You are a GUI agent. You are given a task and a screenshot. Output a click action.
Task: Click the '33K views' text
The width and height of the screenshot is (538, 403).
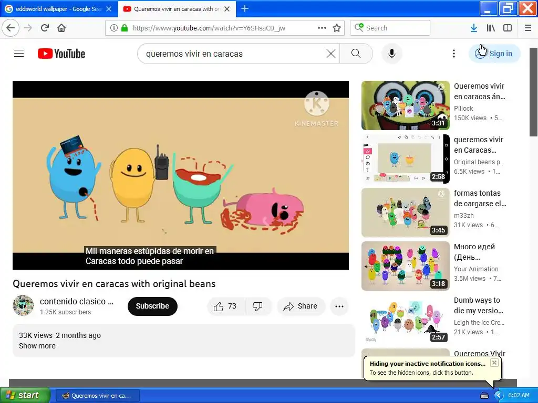click(35, 335)
